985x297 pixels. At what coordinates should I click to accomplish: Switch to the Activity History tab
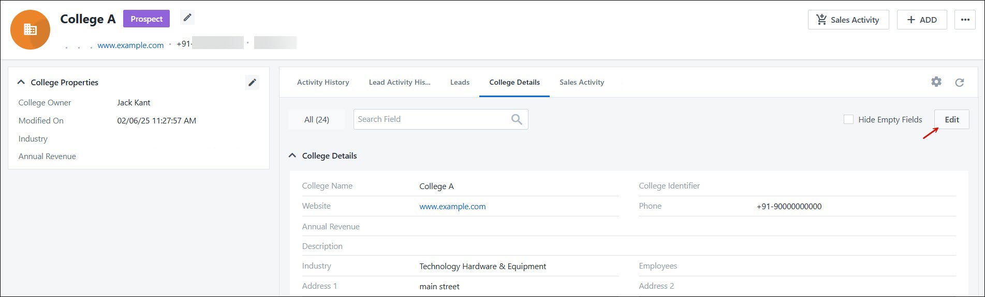[323, 82]
